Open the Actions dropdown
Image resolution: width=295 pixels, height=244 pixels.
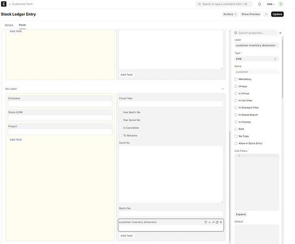tap(230, 14)
